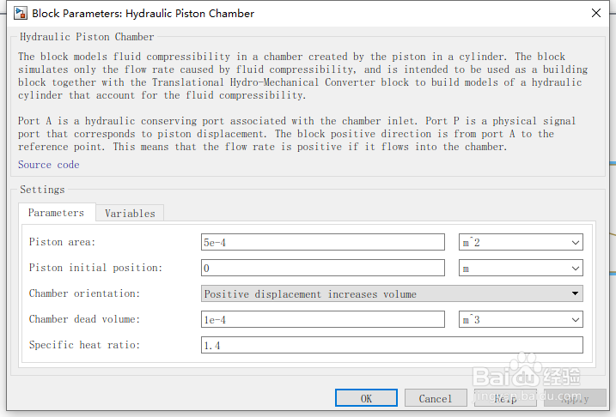Switch to the Variables tab
The height and width of the screenshot is (417, 616).
tap(130, 213)
